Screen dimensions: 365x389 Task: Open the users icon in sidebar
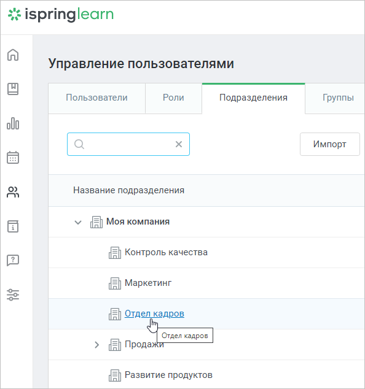pos(13,192)
